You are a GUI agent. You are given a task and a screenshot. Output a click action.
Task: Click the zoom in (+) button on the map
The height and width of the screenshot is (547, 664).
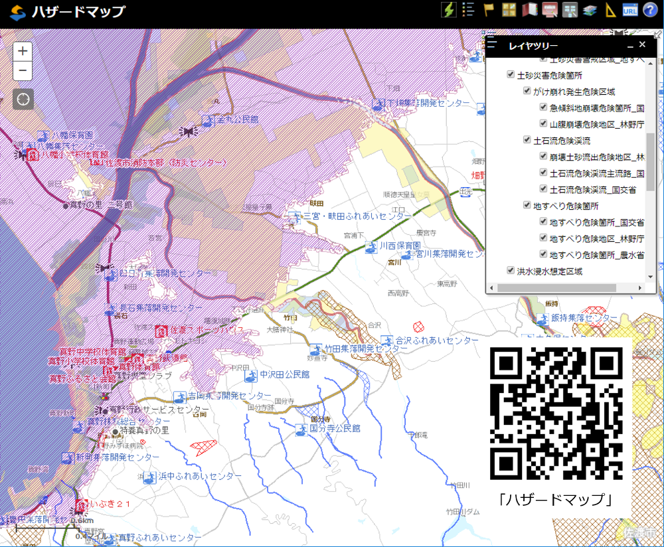[x=22, y=51]
